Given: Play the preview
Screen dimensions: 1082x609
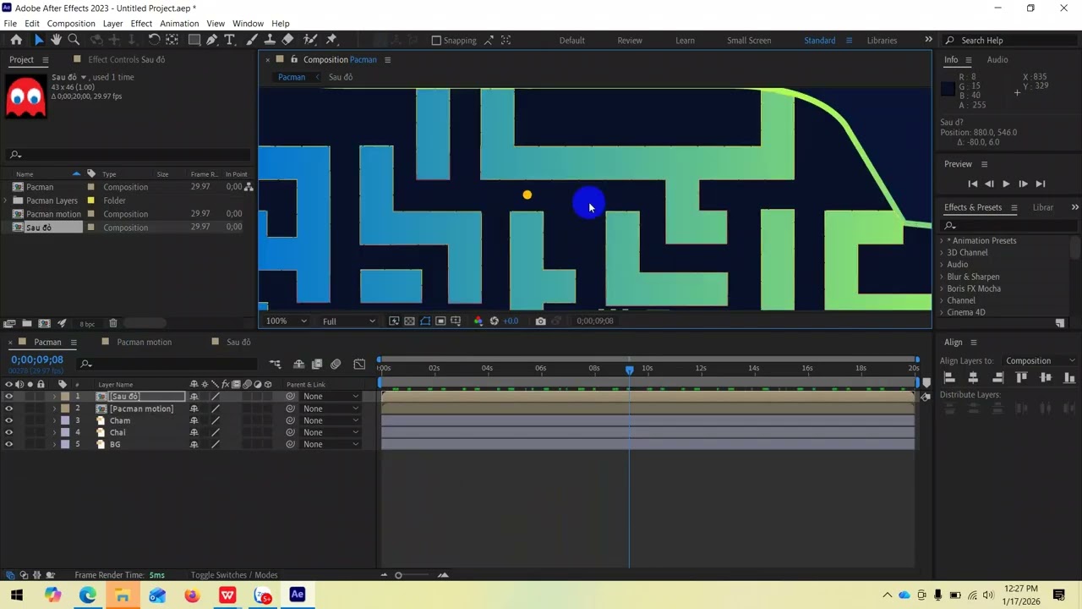Looking at the screenshot, I should 1006,184.
